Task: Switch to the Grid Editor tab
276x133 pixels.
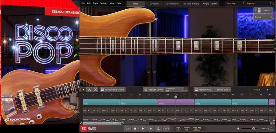Action: coord(173,3)
